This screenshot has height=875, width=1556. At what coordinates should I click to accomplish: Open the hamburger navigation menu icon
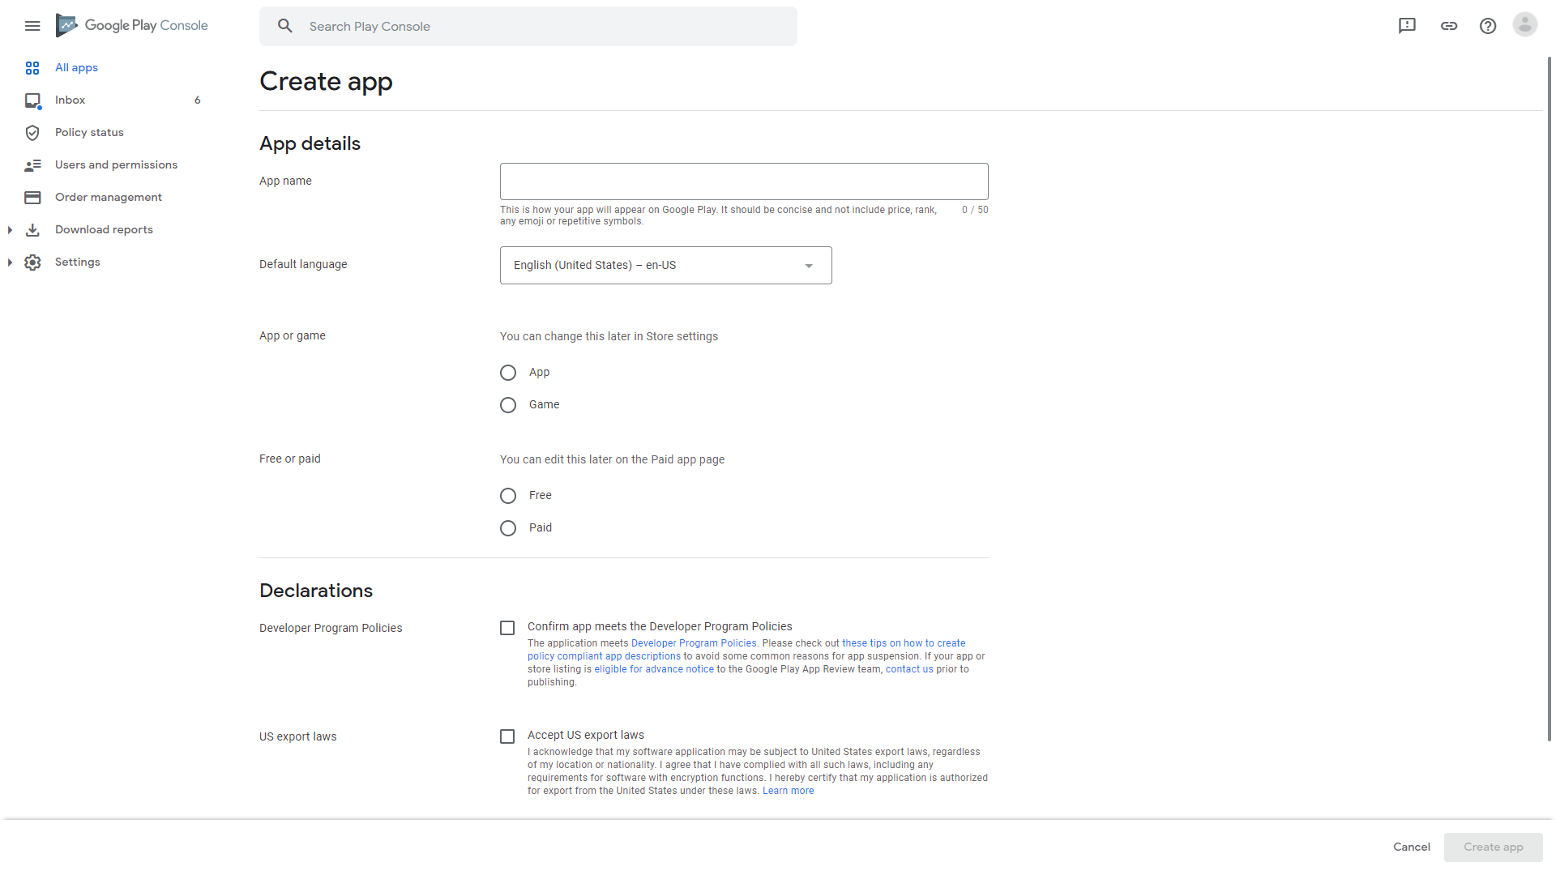click(x=32, y=26)
